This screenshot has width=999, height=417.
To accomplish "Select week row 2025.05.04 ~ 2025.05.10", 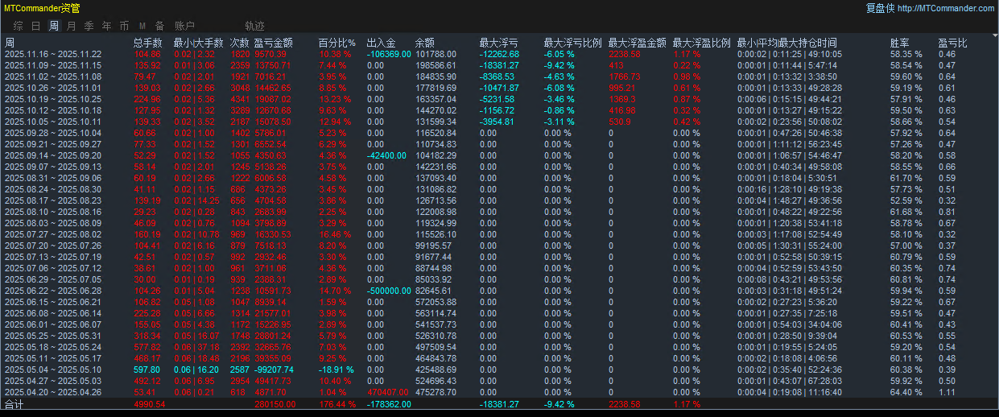I will (499, 370).
